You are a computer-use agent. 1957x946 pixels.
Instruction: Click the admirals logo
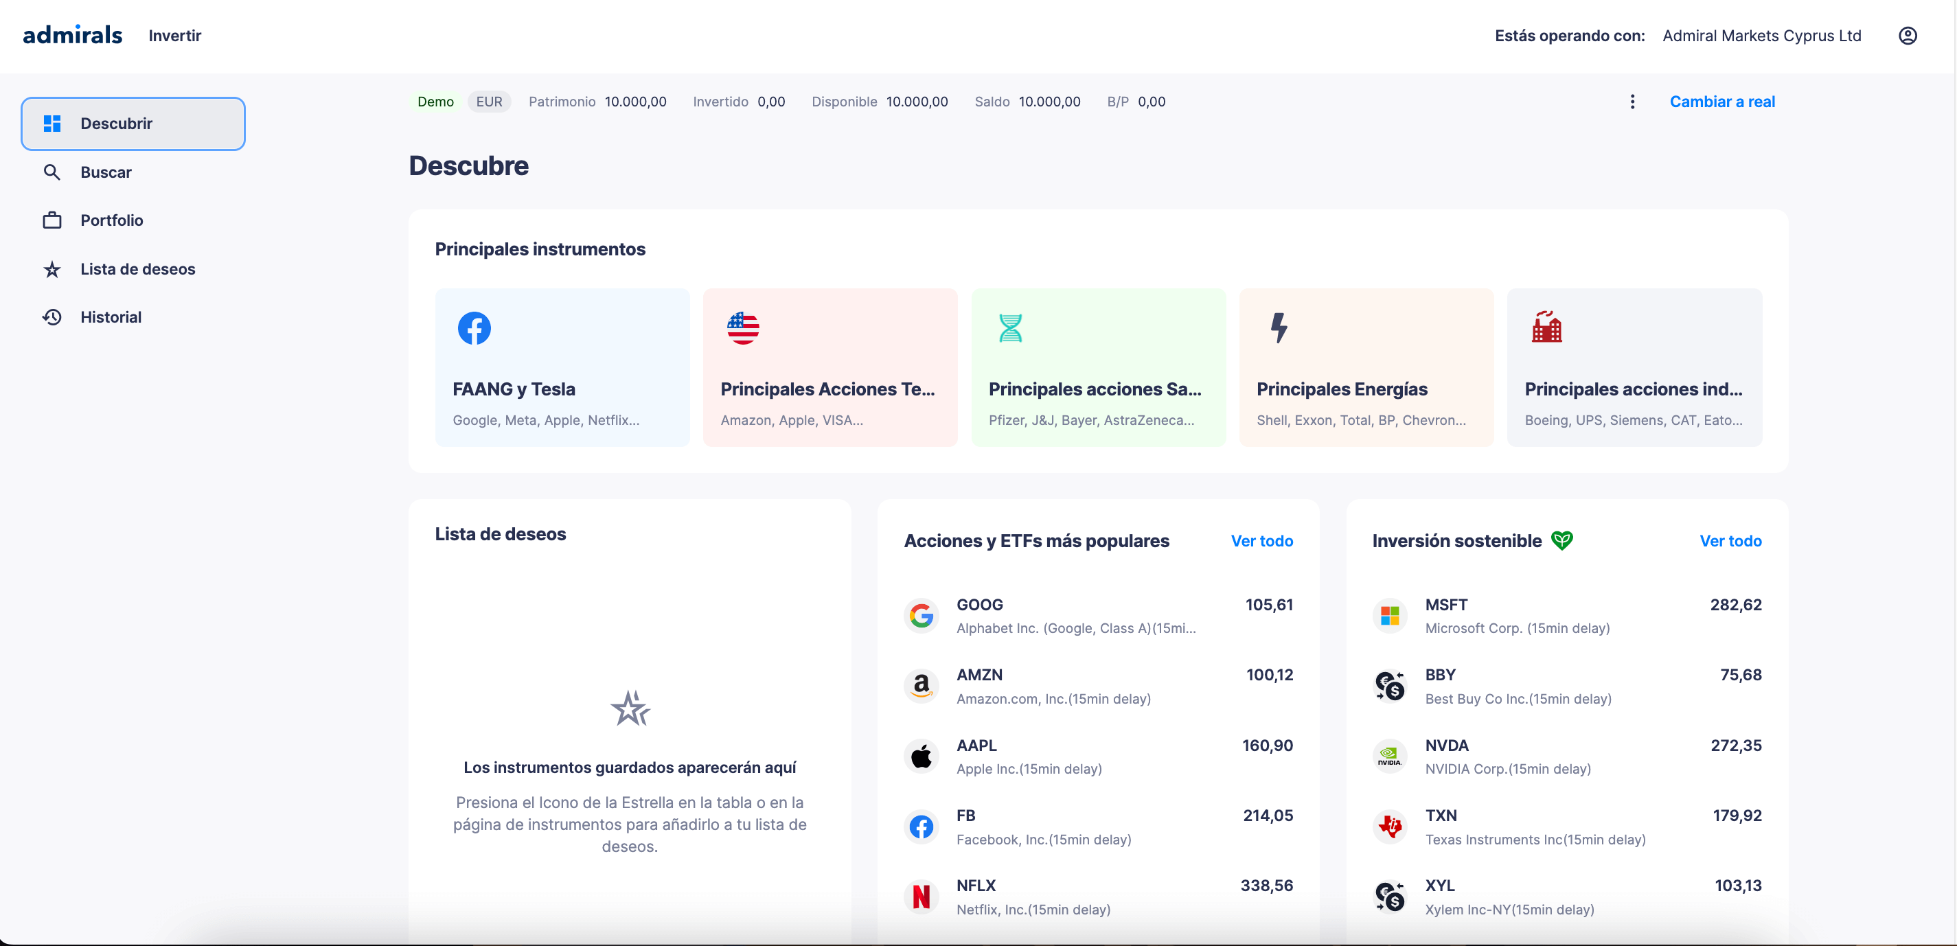(x=72, y=35)
